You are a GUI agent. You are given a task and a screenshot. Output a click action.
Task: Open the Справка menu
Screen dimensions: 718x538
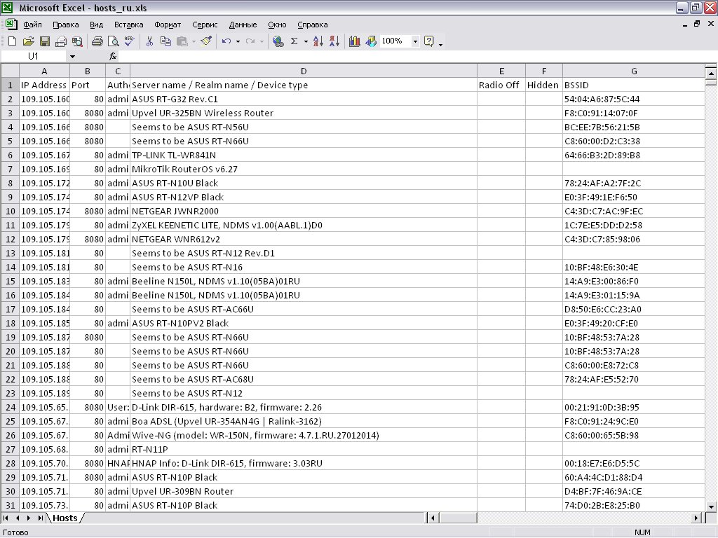click(x=312, y=25)
